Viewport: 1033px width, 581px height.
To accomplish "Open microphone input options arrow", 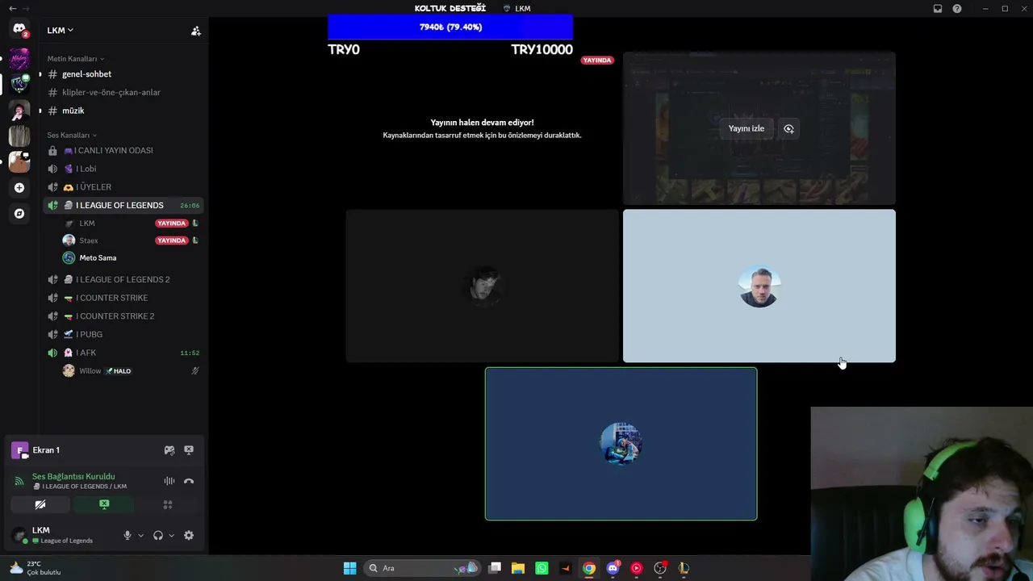I will point(140,535).
